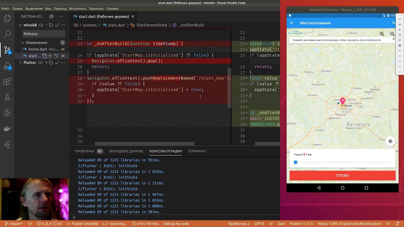Screen dimensions: 404x227
Task: Change language mode Dart in status bar
Action: [x=281, y=224]
